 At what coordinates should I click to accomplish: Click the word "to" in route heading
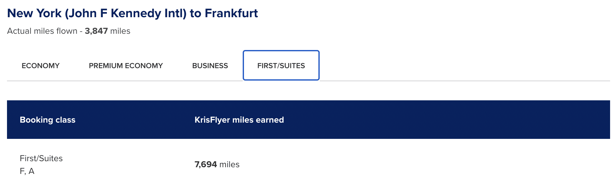195,13
